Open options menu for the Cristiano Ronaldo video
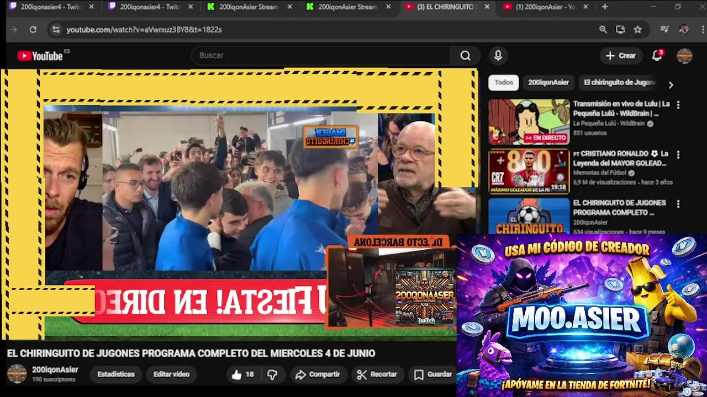 pyautogui.click(x=678, y=155)
